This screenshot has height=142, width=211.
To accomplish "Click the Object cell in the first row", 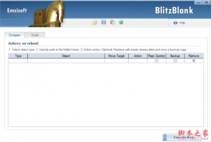I will tap(66, 61).
